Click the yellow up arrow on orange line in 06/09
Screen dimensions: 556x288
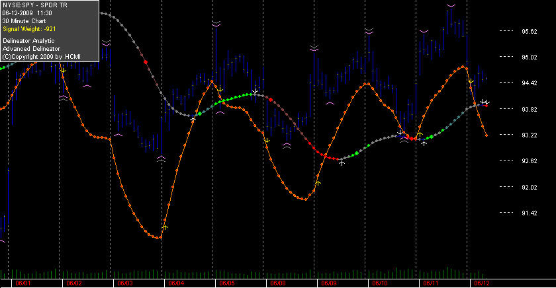(318, 183)
